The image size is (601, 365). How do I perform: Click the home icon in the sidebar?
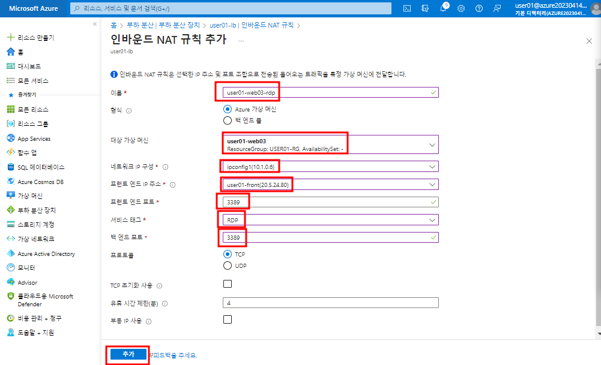(x=11, y=52)
